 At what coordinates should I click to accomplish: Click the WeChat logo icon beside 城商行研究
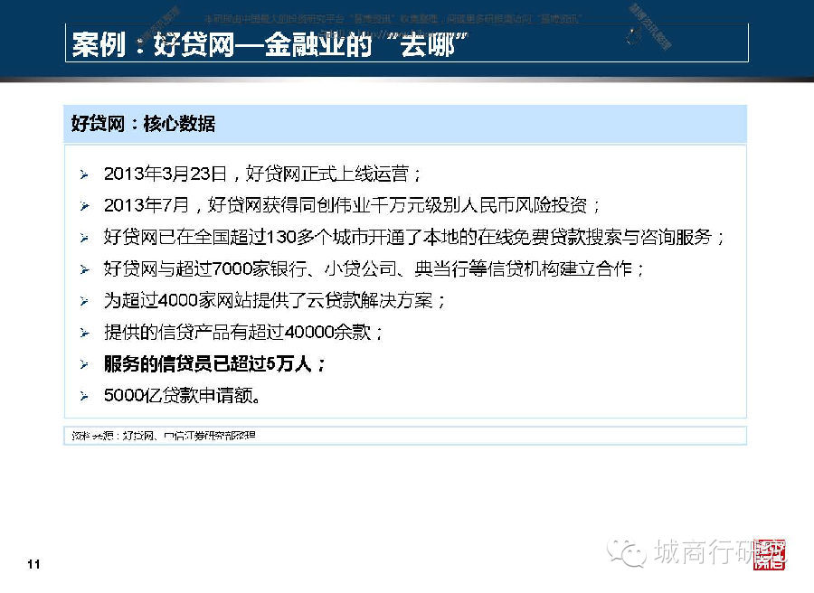coord(627,552)
